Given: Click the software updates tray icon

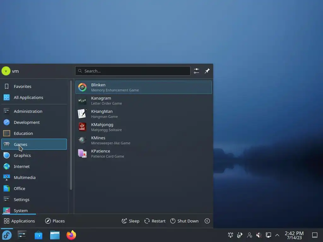Looking at the screenshot, I should point(240,235).
